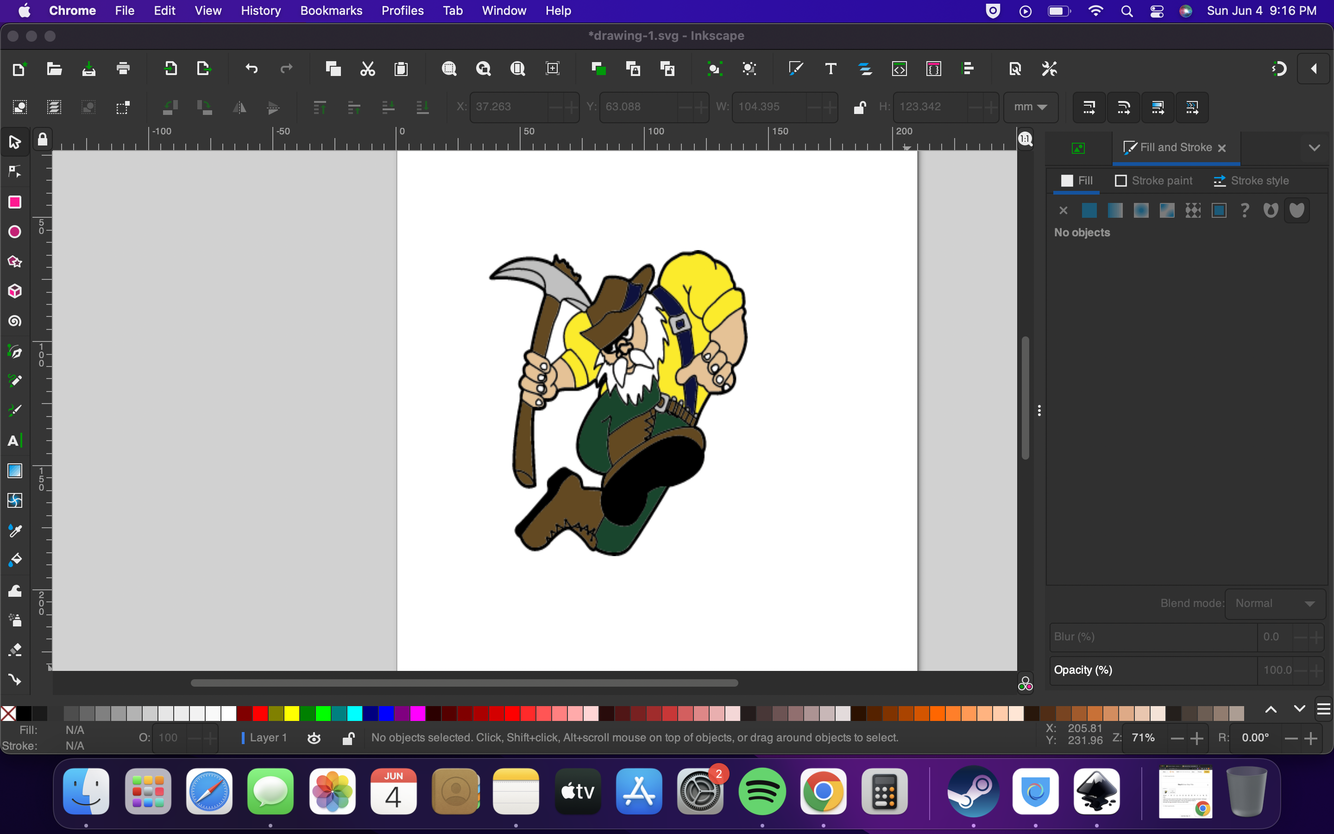Open the XML editor toolbar icon

(899, 69)
